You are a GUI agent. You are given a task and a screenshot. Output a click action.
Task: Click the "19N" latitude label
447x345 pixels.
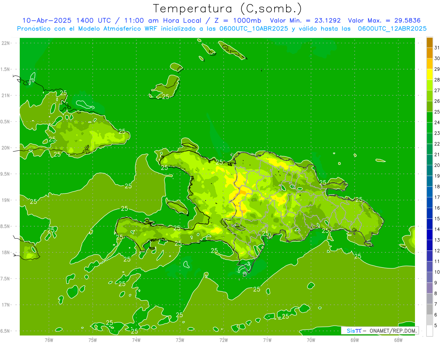6,200
